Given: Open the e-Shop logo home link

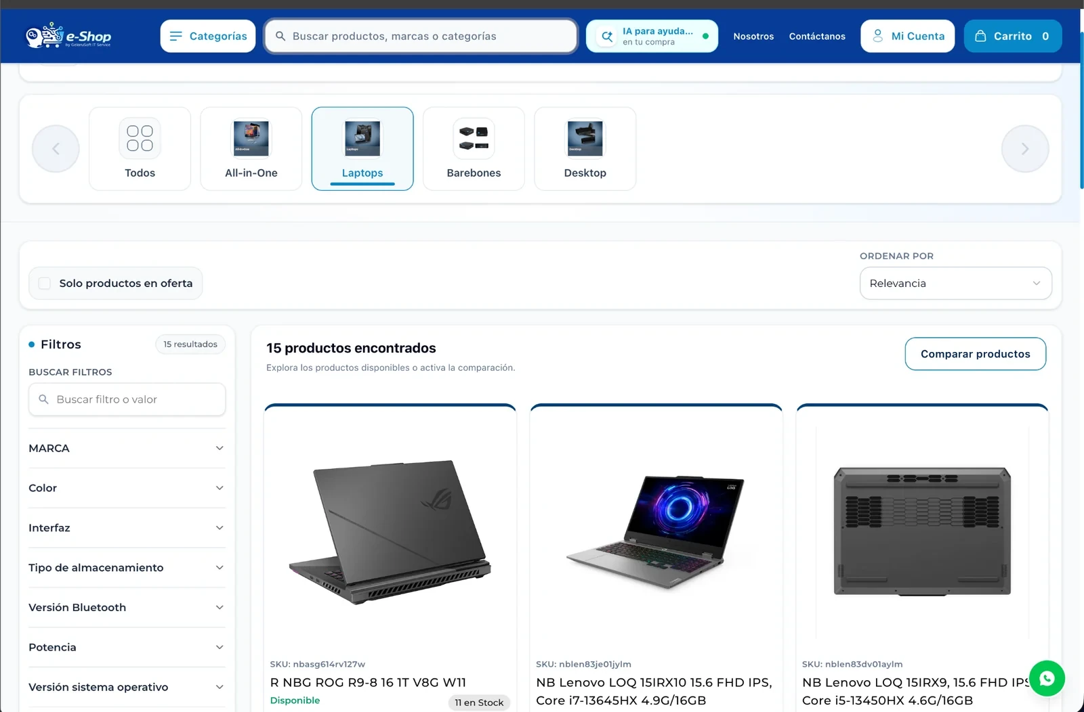Looking at the screenshot, I should click(x=68, y=36).
